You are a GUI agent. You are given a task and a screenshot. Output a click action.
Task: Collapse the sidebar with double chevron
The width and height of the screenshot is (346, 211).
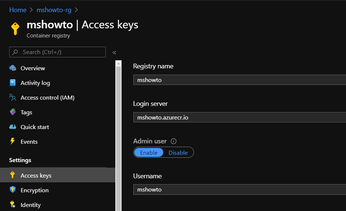click(x=114, y=52)
